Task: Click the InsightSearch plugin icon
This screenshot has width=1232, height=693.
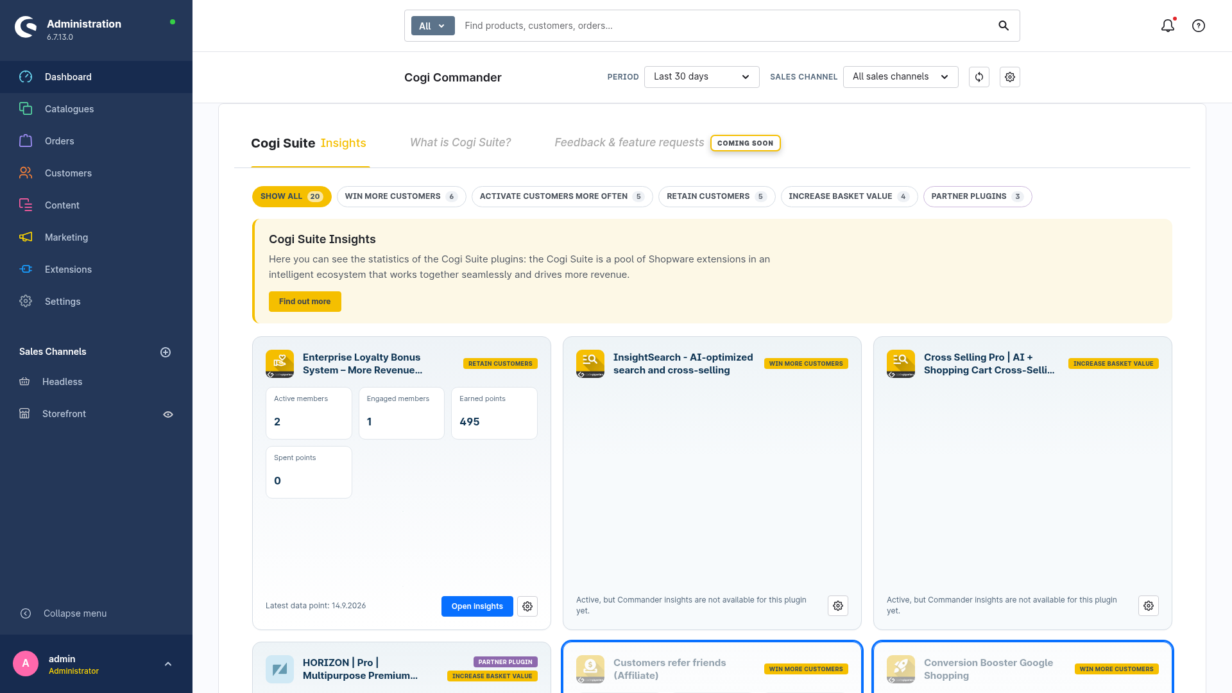Action: (x=590, y=364)
